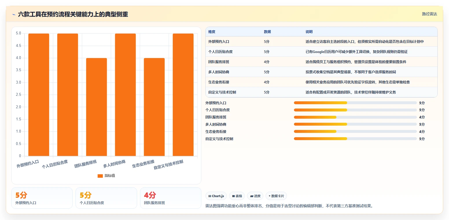
Task: Toggle the 指标值 legend entry
Action: pyautogui.click(x=106, y=176)
